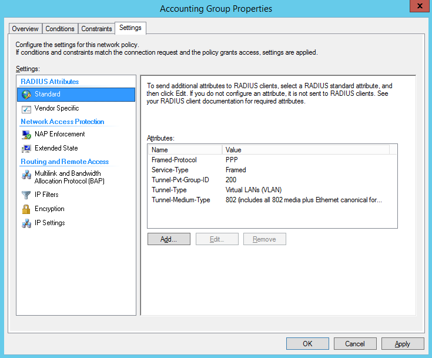The width and height of the screenshot is (432, 358).
Task: Click the Standard globe icon
Action: [x=26, y=95]
